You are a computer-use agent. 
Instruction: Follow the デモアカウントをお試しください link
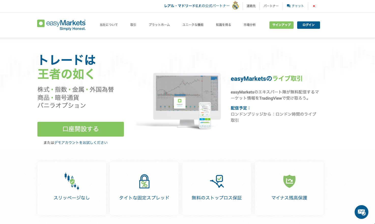pyautogui.click(x=81, y=142)
